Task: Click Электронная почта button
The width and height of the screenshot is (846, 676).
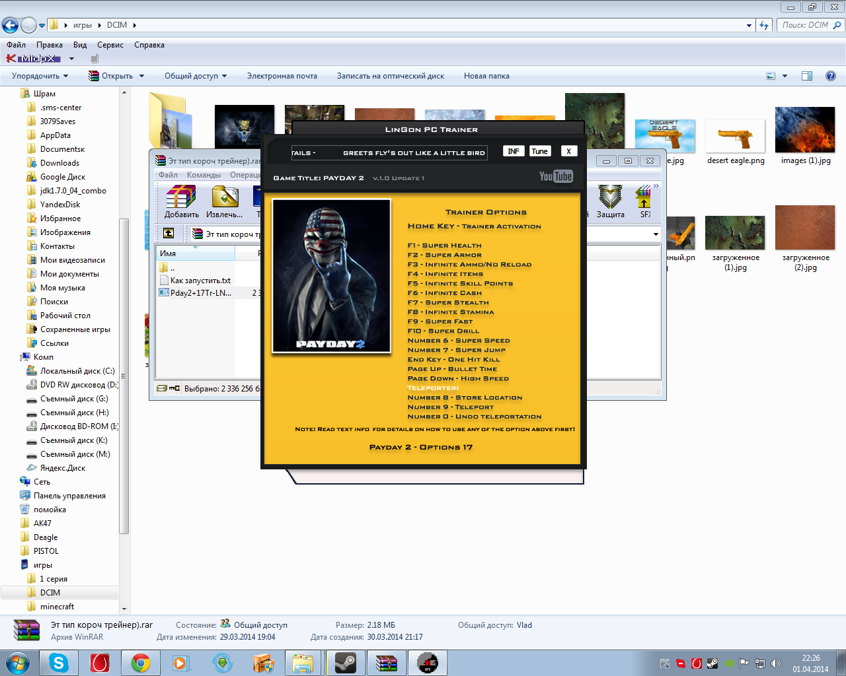Action: point(282,76)
